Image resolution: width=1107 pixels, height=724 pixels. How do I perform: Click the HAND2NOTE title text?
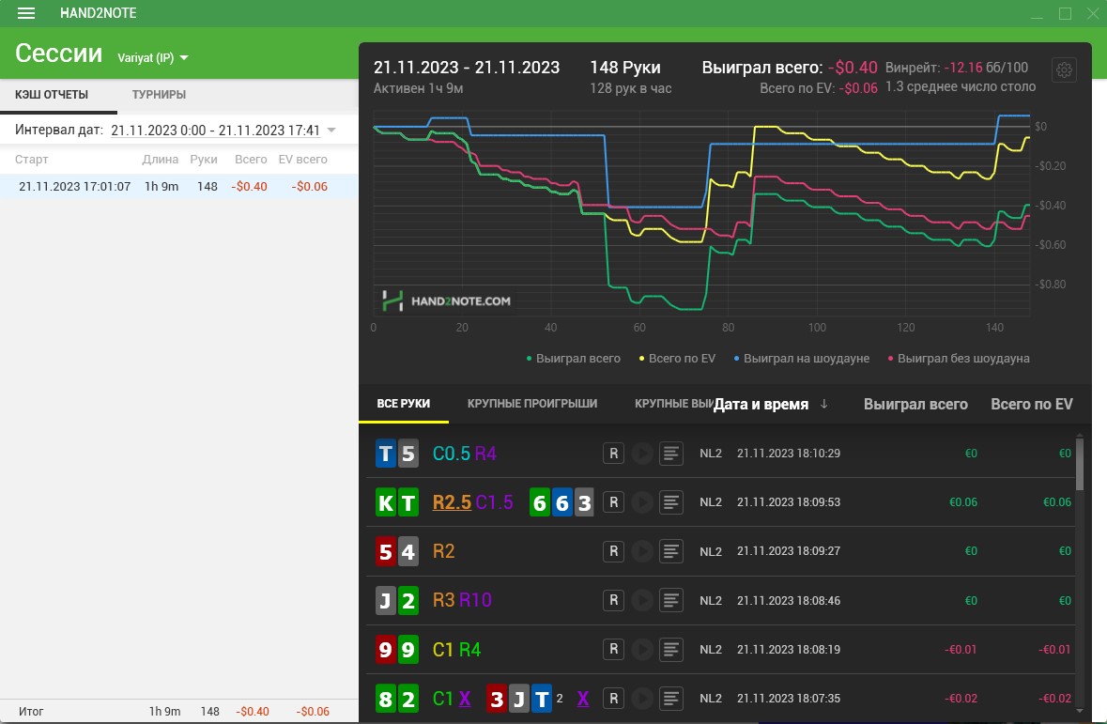tap(99, 13)
